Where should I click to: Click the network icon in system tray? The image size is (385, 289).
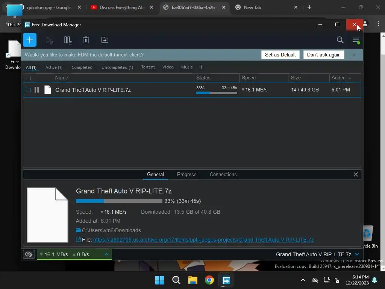point(327,280)
